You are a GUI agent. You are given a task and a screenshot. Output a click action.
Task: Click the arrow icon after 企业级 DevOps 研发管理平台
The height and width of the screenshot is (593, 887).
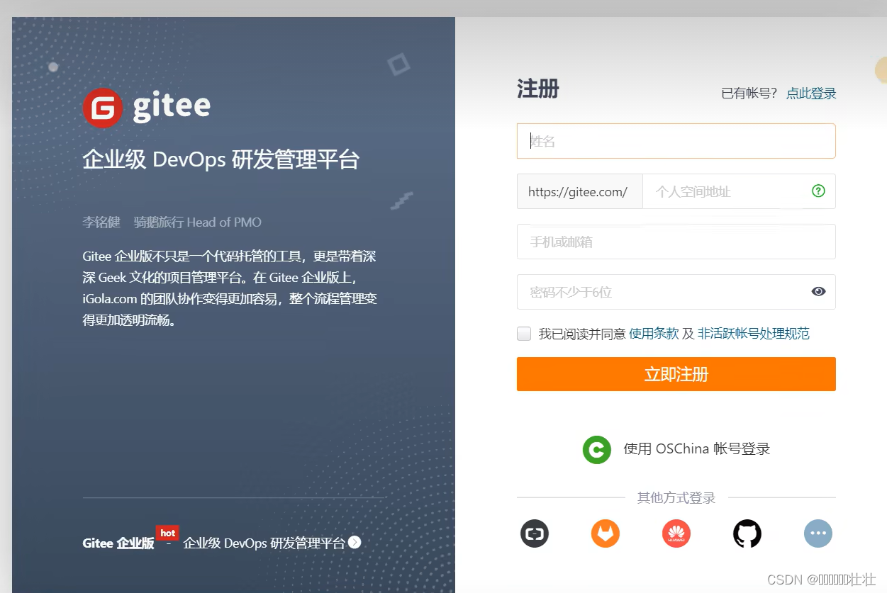coord(355,543)
